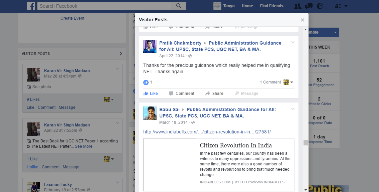Click the dialog scrollbar thumb
The width and height of the screenshot is (379, 192).
pyautogui.click(x=306, y=142)
